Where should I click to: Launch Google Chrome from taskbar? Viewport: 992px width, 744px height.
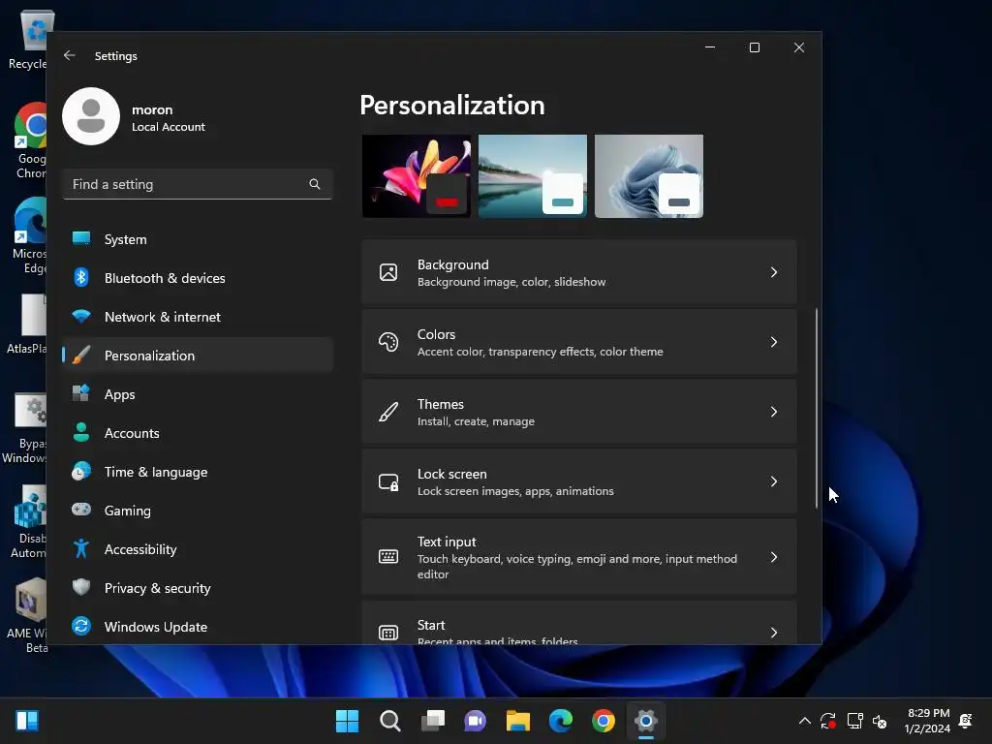tap(604, 721)
